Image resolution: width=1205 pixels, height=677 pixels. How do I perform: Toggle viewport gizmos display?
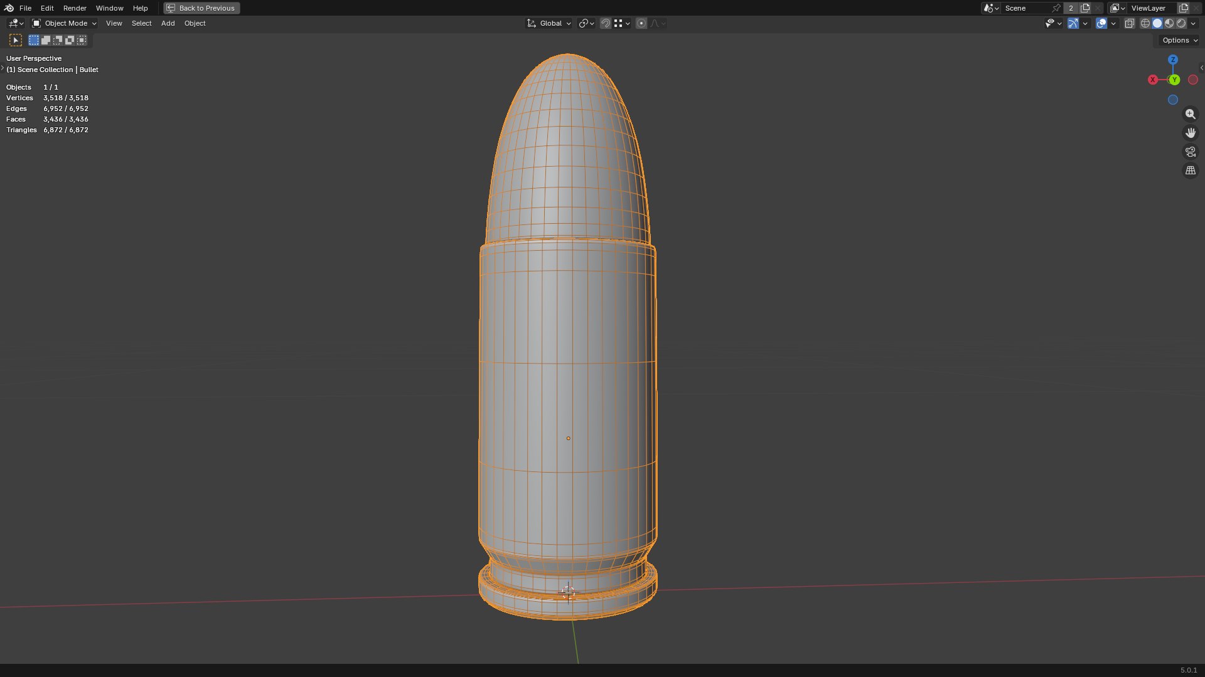(x=1073, y=23)
